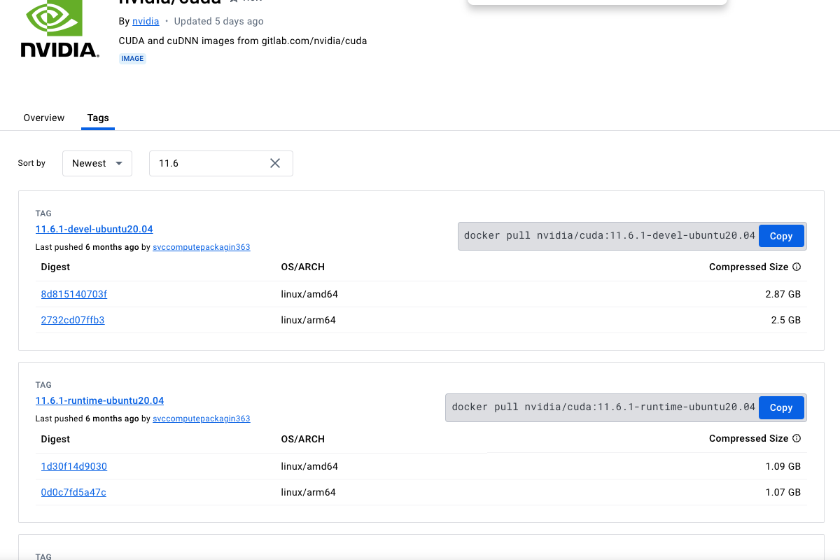Click linux/amd64 in the 8d815140703f row
Image resolution: width=840 pixels, height=560 pixels.
point(309,294)
